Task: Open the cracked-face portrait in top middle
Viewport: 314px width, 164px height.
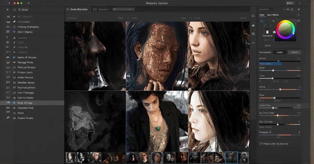Action: [x=157, y=56]
